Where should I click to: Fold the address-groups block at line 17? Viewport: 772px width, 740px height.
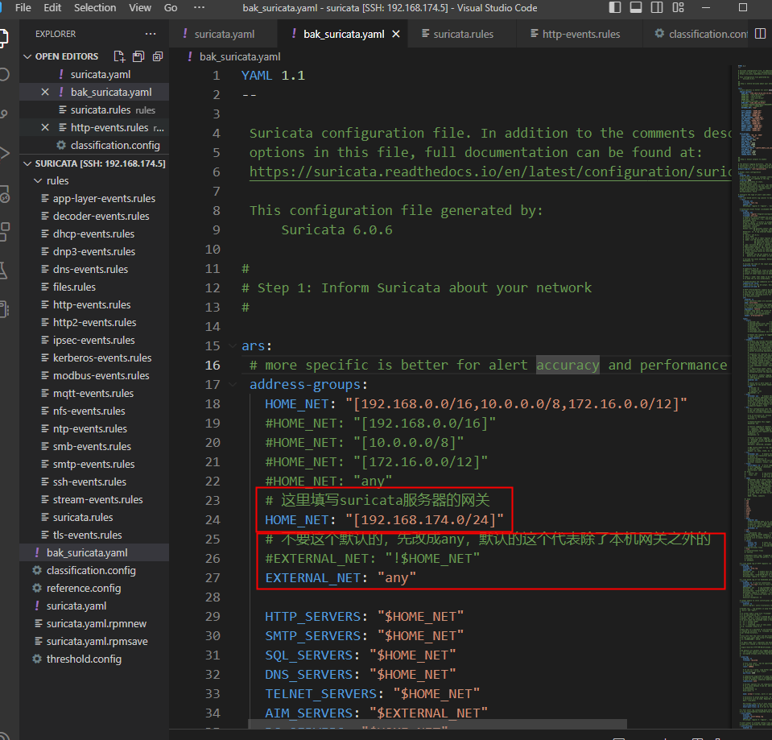click(x=233, y=385)
